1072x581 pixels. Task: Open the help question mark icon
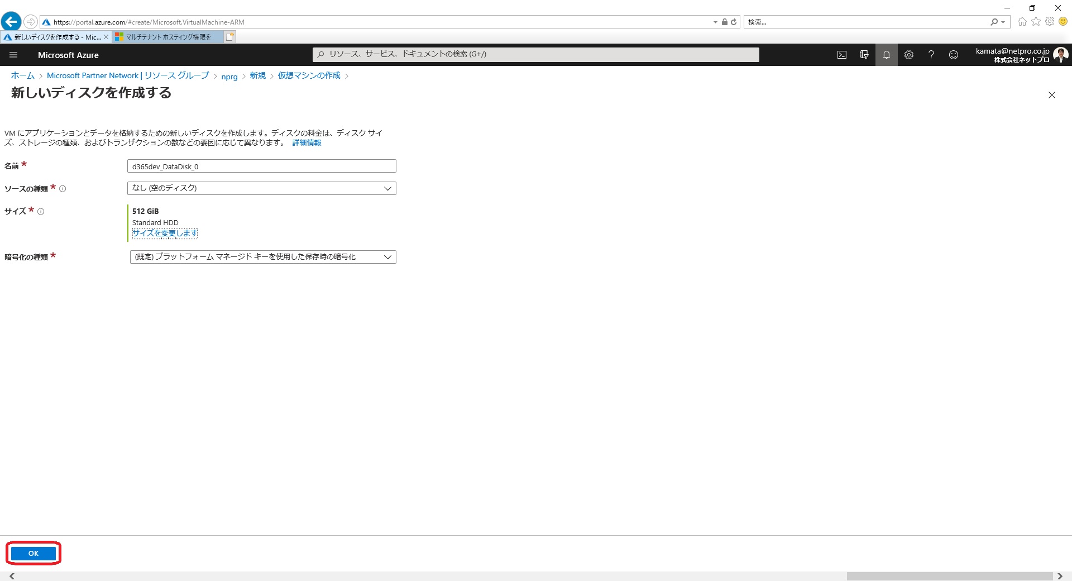[x=931, y=55]
